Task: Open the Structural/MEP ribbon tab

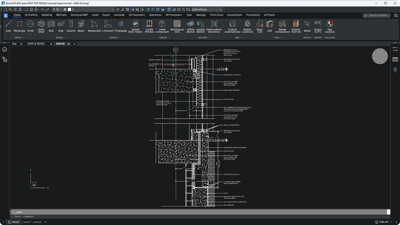Action: (x=79, y=15)
